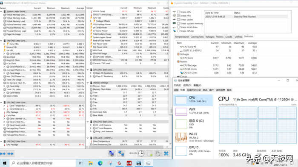Click HWiNFO clock reset timer icon

pos(141,153)
